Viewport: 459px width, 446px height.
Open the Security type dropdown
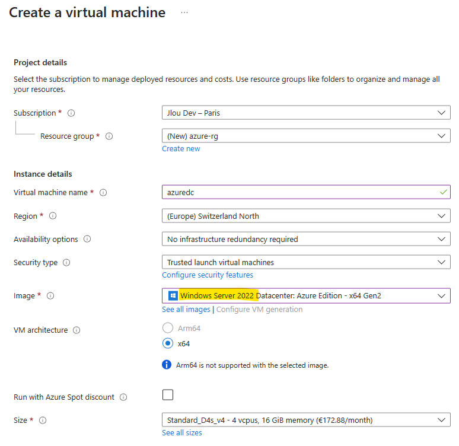click(306, 262)
